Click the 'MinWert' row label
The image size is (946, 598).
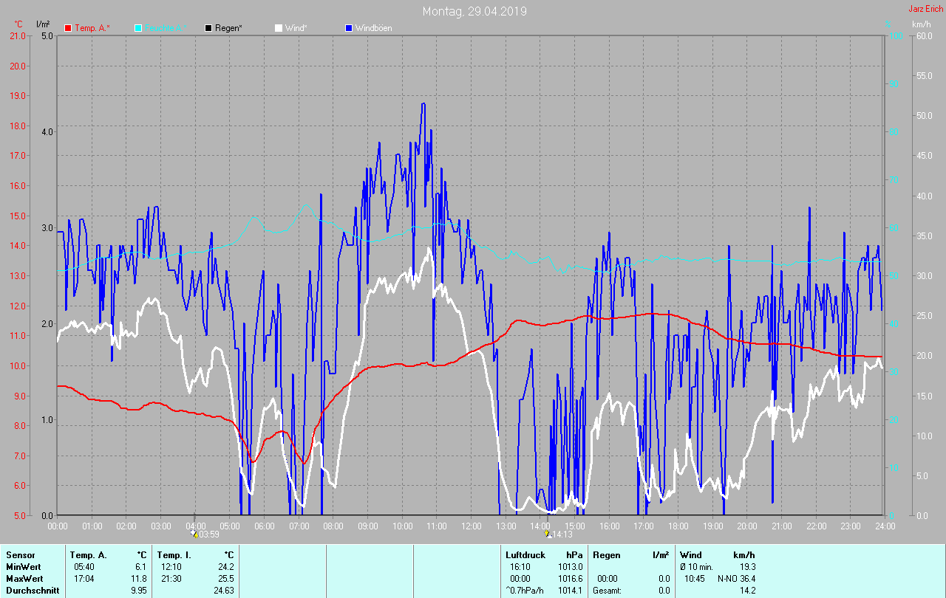(22, 566)
